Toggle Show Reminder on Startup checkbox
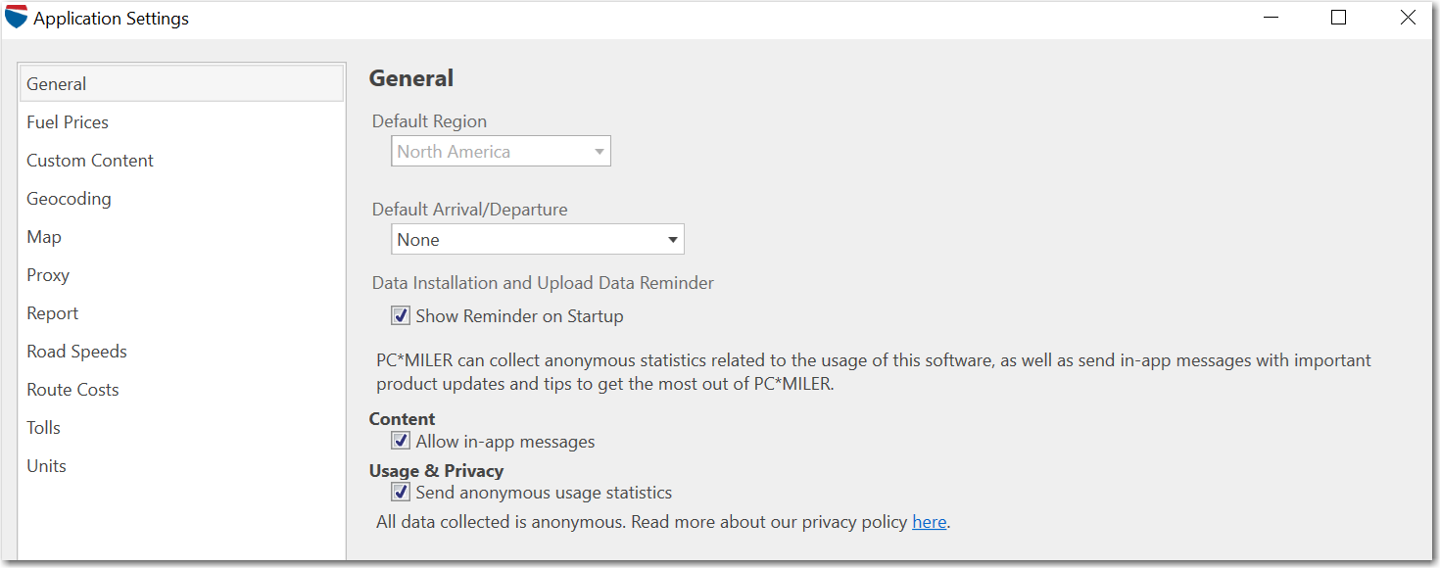Viewport: 1440px width, 568px height. (402, 316)
